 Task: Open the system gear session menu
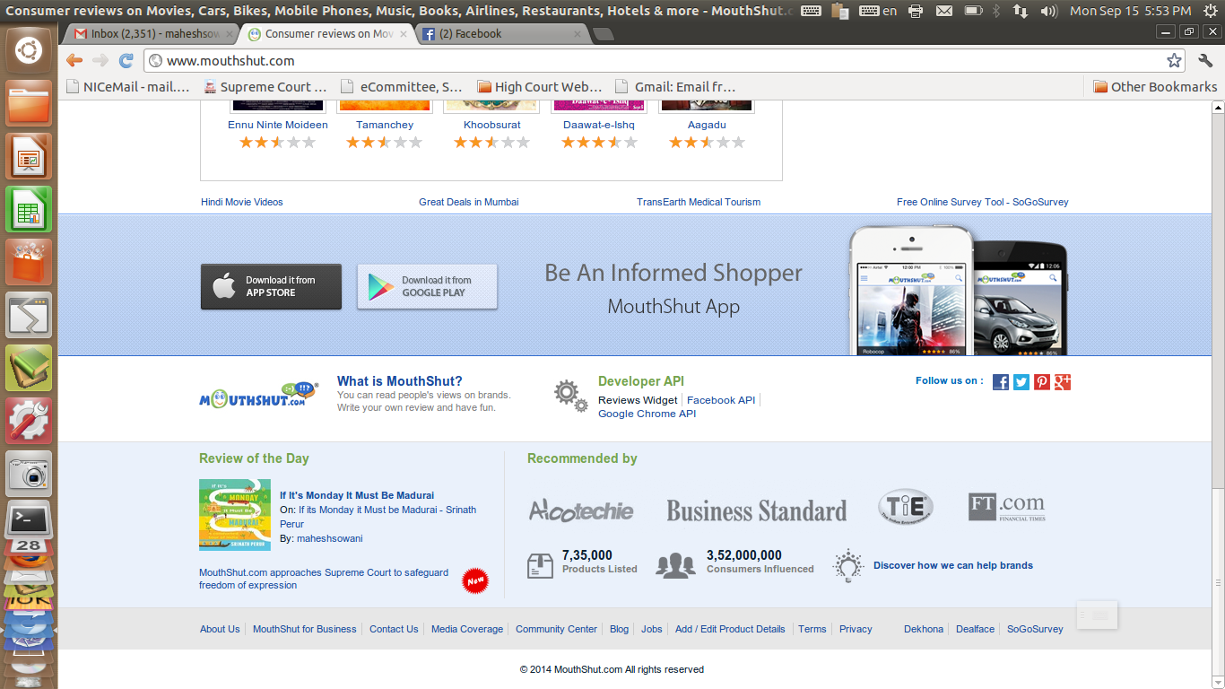pos(1210,11)
